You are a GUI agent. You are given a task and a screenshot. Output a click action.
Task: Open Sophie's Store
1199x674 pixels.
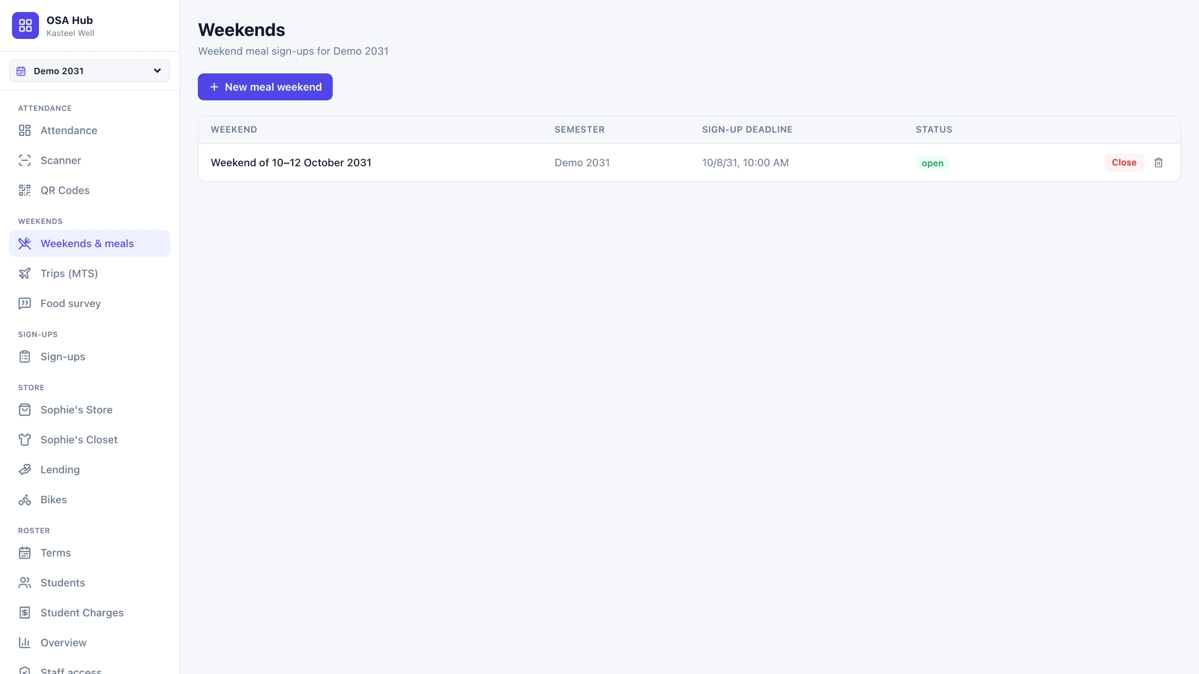coord(89,410)
